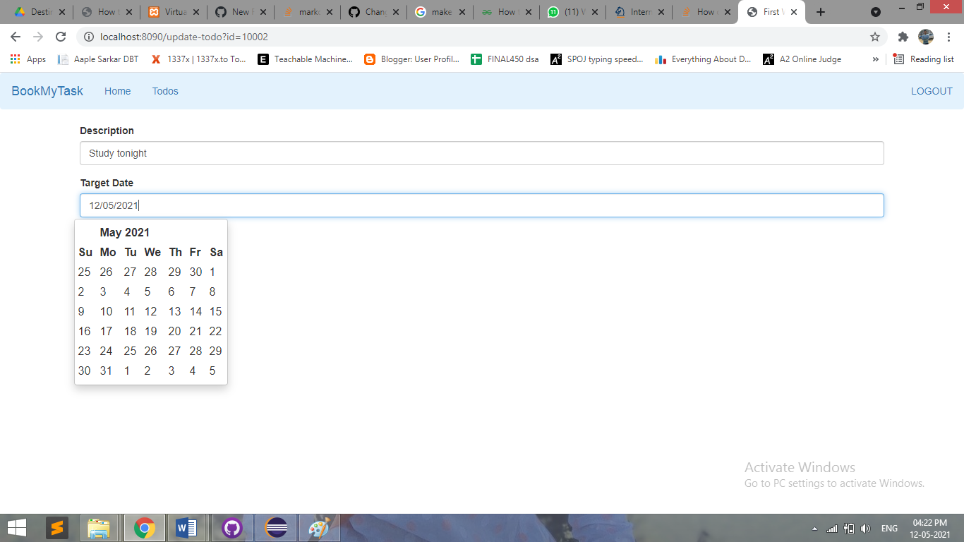Close the active 'First' tab
964x542 pixels.
[794, 12]
